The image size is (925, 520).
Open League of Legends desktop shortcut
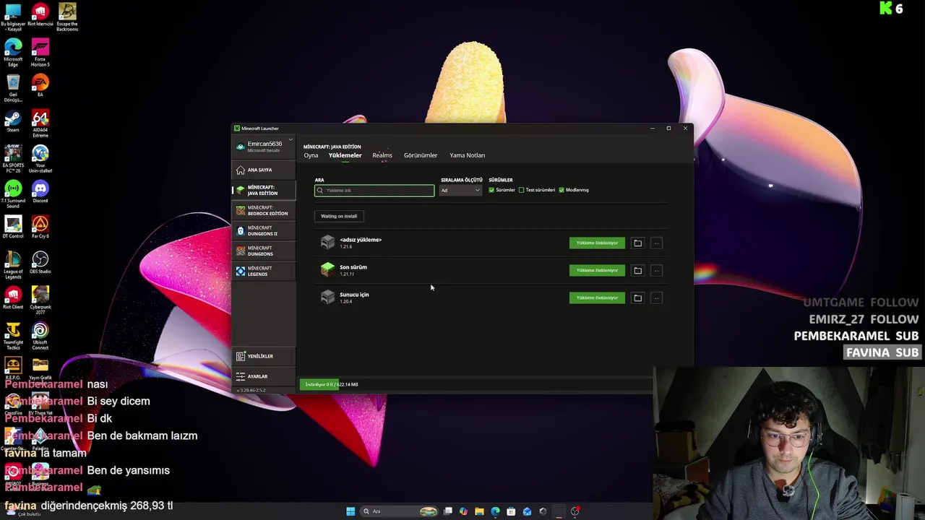click(13, 265)
